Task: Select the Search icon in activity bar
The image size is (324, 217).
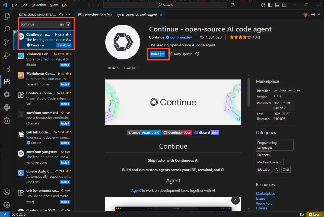Action: click(x=7, y=29)
